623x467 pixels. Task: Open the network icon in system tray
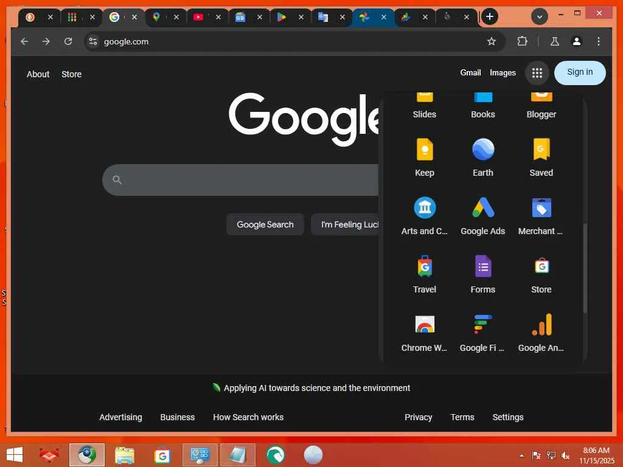[551, 455]
